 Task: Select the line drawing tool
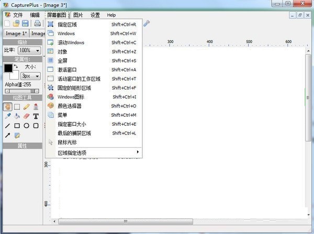tap(8, 126)
